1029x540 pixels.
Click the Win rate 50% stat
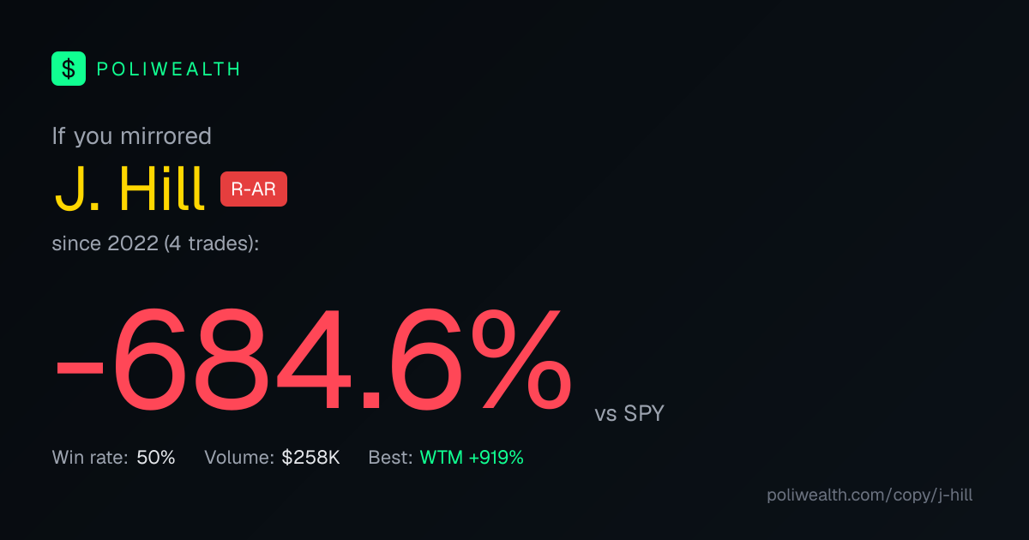[x=113, y=458]
